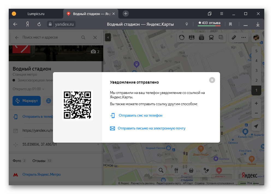
Task: Show public transport with the bus icon
Action: (211, 37)
